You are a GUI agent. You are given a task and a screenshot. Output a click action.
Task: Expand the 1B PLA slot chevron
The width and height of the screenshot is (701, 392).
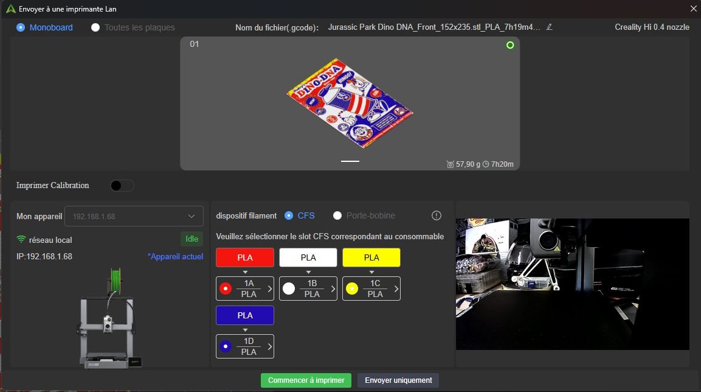click(333, 289)
